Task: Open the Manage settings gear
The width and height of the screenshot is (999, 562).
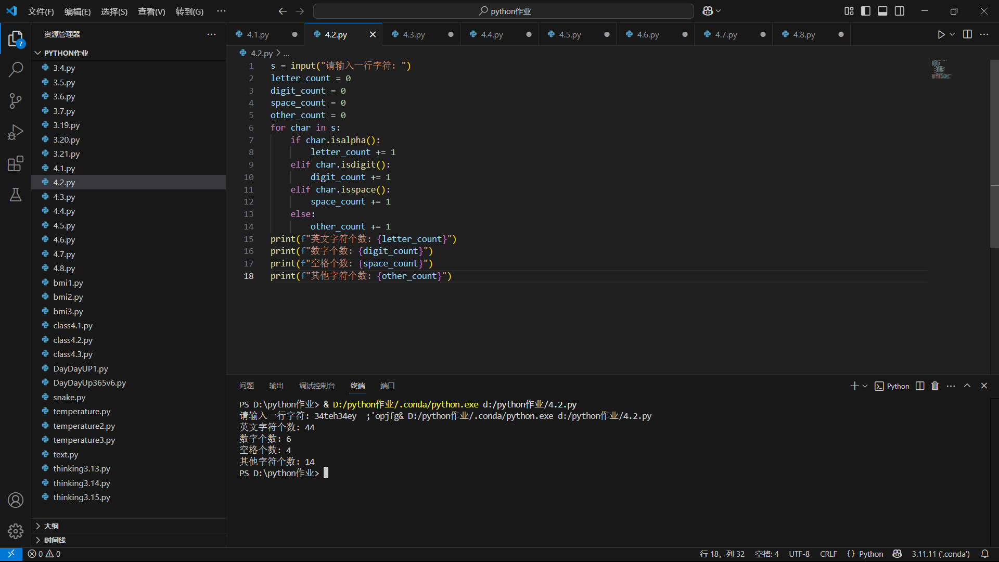Action: (16, 531)
